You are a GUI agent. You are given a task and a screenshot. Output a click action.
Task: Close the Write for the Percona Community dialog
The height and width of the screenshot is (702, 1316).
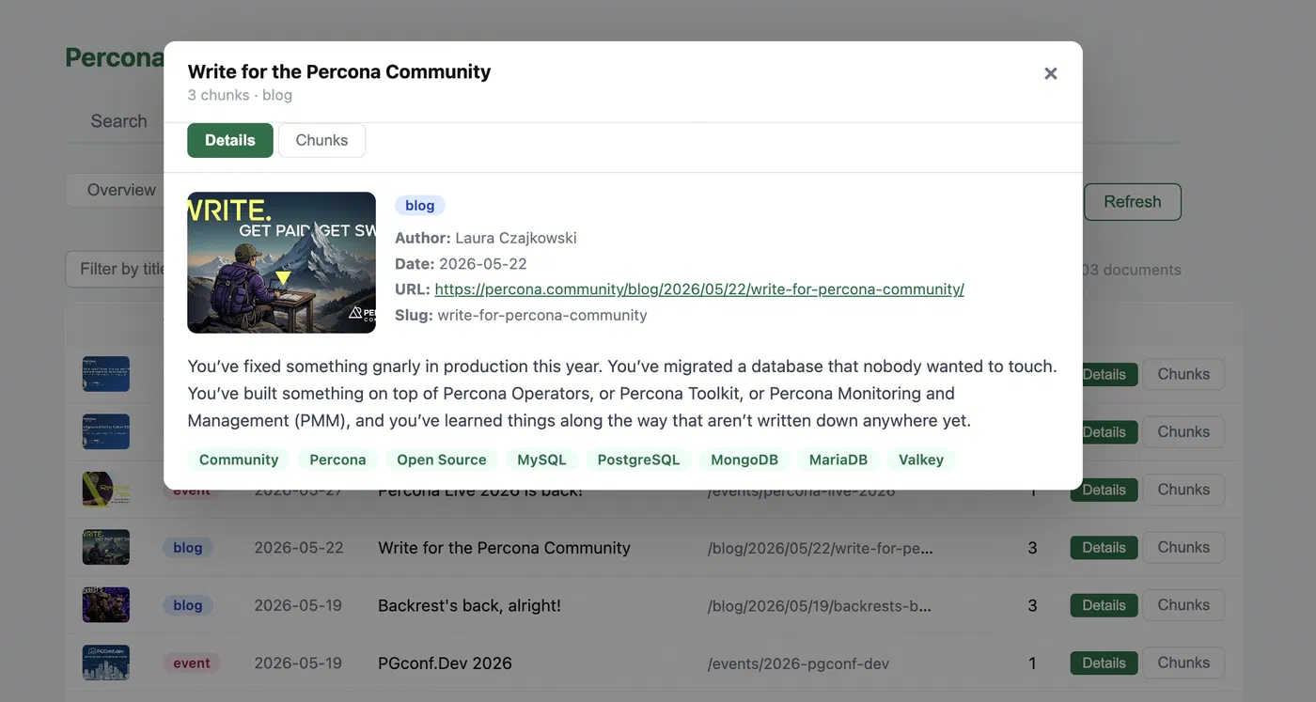pyautogui.click(x=1051, y=73)
